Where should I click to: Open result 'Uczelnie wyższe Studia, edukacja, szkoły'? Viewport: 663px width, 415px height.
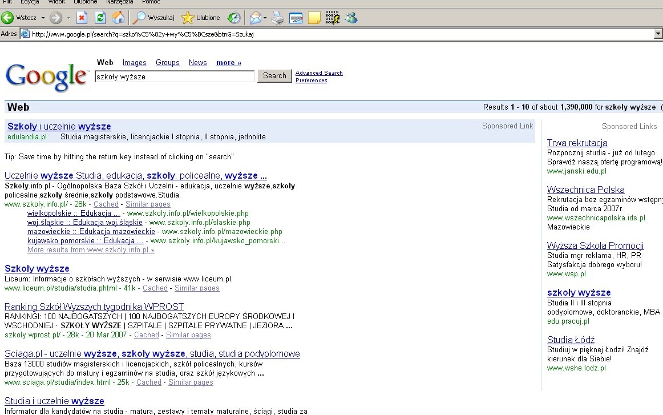[x=136, y=175]
